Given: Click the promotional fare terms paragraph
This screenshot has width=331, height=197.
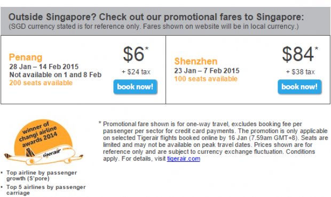Looking at the screenshot, I should [213, 141].
